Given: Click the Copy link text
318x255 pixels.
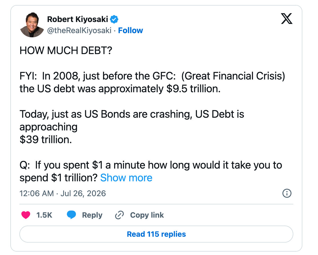Looking at the screenshot, I should pos(147,215).
